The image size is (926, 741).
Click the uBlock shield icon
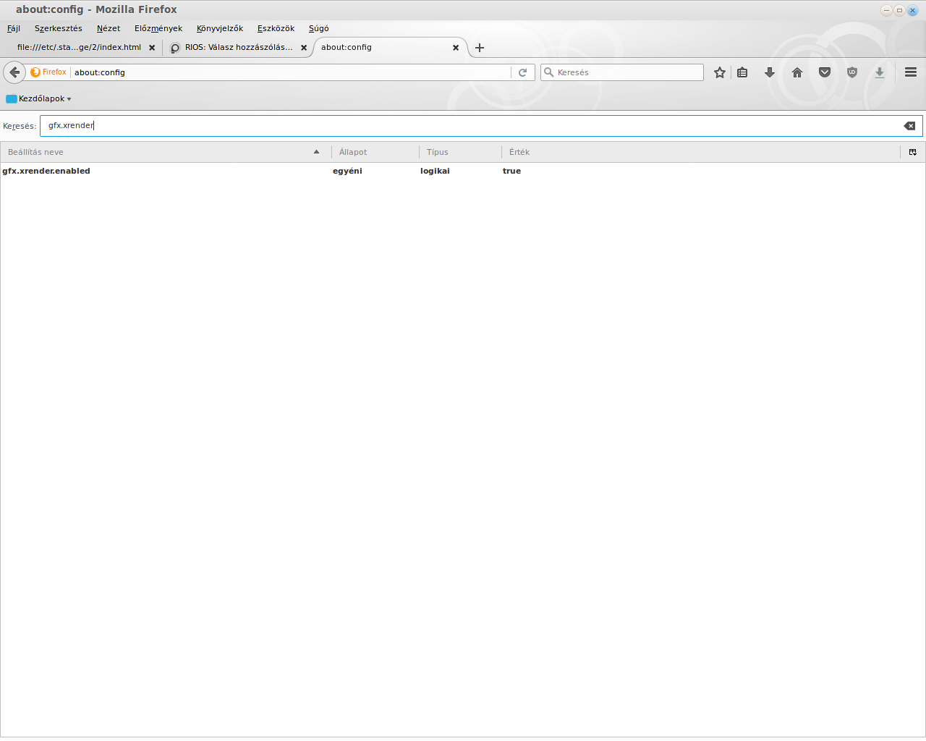[852, 72]
